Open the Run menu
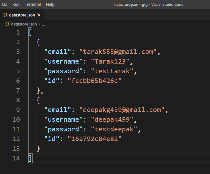 (16, 5)
